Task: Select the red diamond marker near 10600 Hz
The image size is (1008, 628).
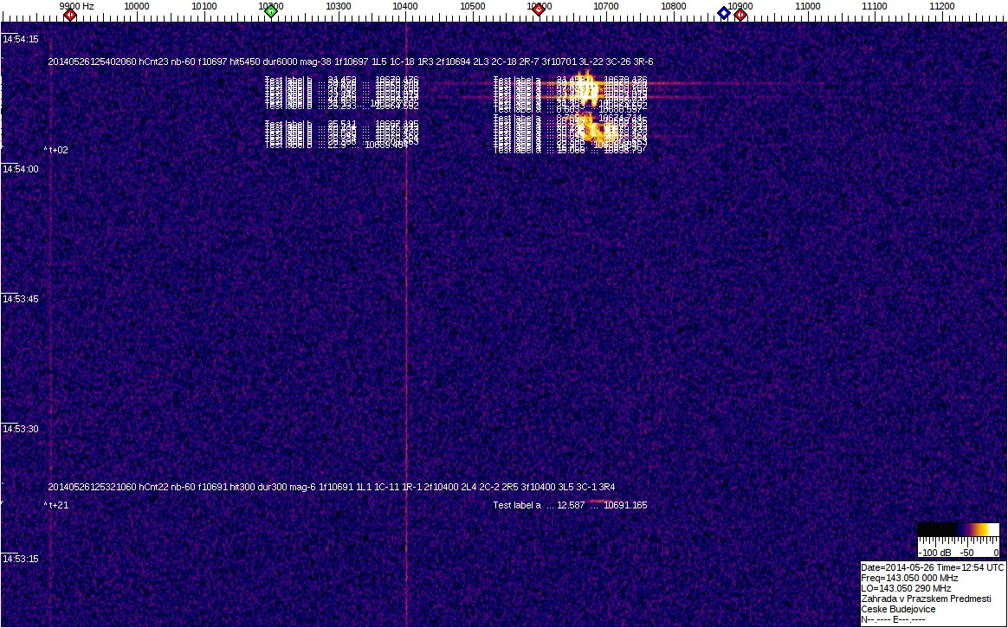Action: pos(538,10)
